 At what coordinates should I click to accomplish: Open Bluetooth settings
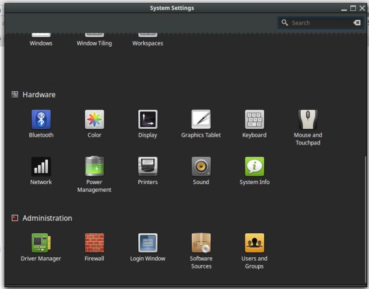[x=41, y=119]
